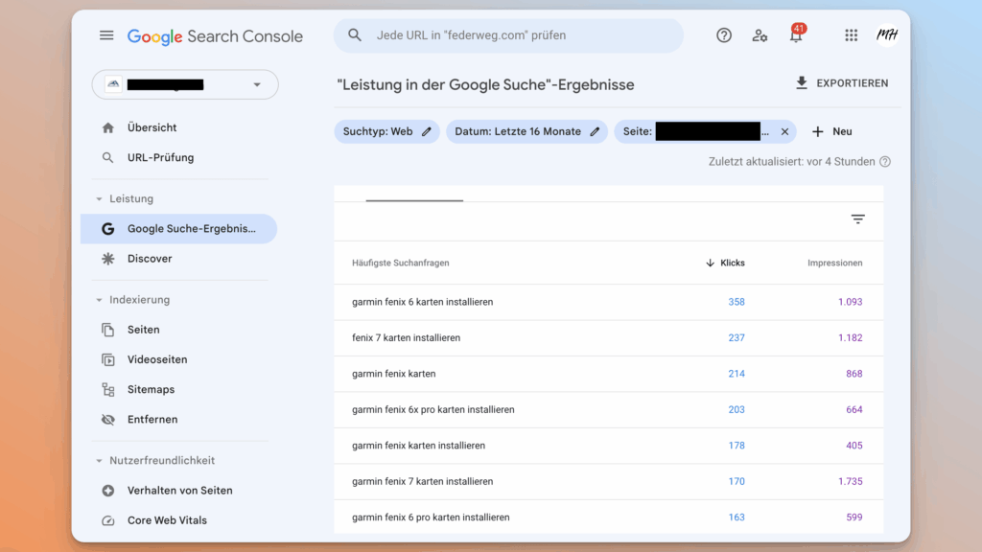Select query 'garmin fenix 7 karten installieren'
The width and height of the screenshot is (982, 552).
(x=423, y=481)
